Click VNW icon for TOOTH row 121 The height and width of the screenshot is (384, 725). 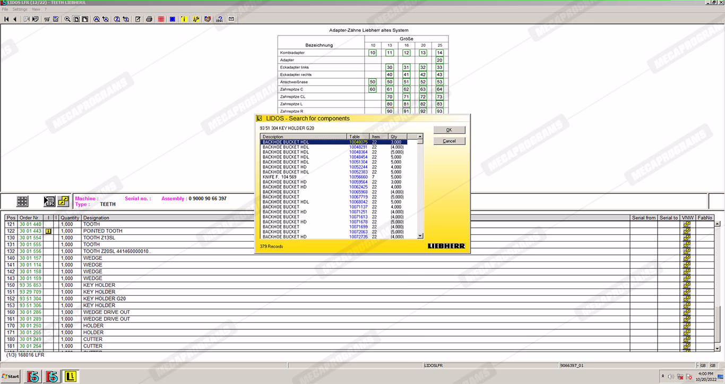pos(687,224)
